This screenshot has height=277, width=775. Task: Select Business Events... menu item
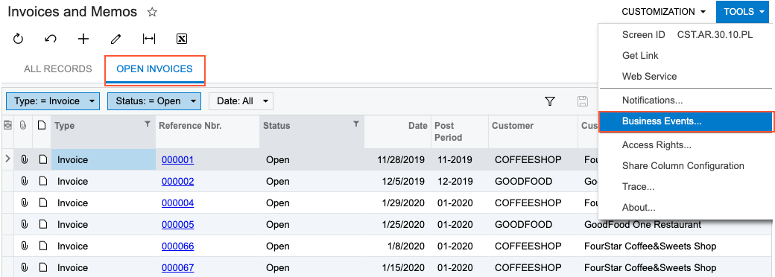pyautogui.click(x=686, y=121)
